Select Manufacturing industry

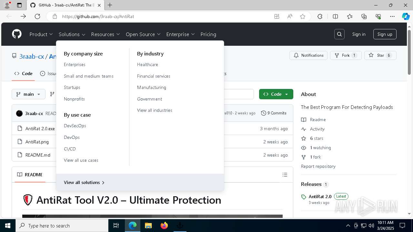point(152,87)
